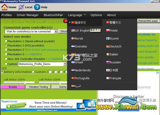The image size is (160, 115).
Task: Collapse the Language menu arrow
Action: 85,15
